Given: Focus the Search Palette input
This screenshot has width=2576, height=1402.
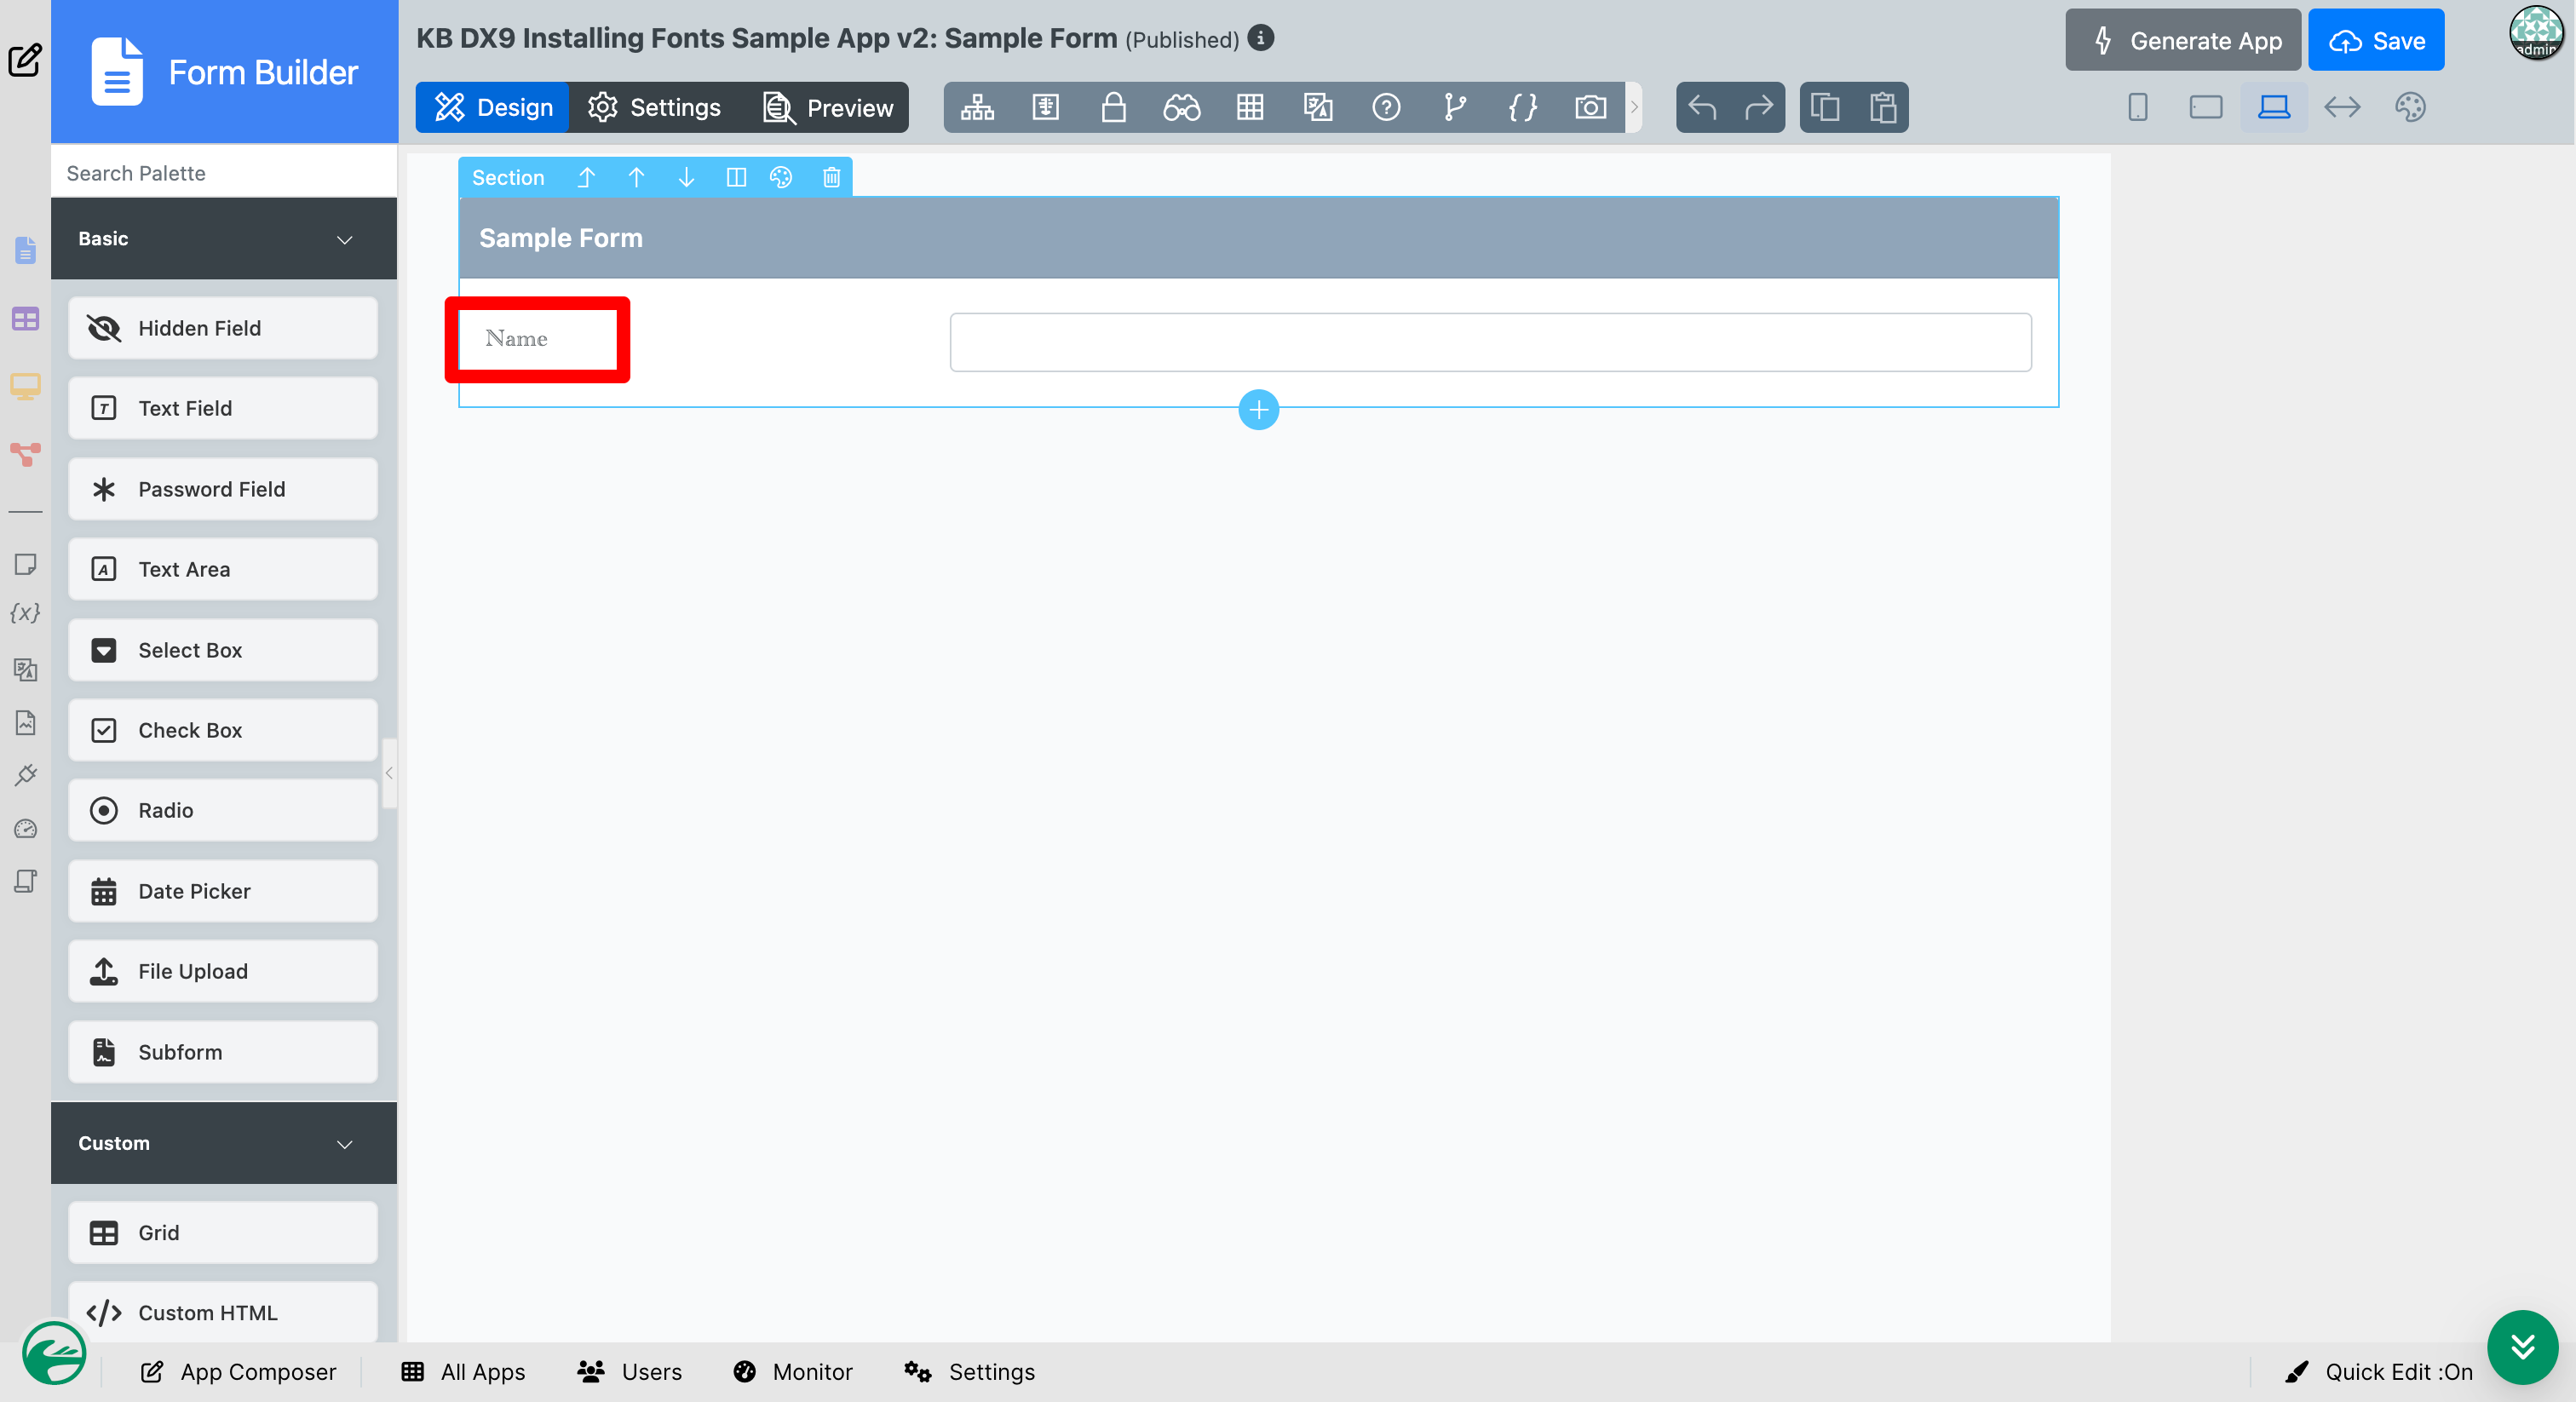Looking at the screenshot, I should [x=224, y=173].
